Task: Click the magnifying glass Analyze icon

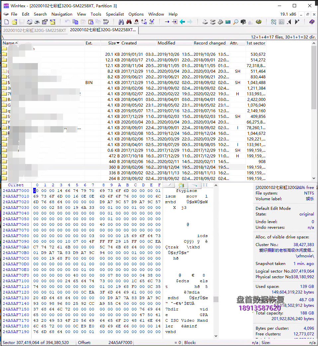Action: pyautogui.click(x=236, y=22)
